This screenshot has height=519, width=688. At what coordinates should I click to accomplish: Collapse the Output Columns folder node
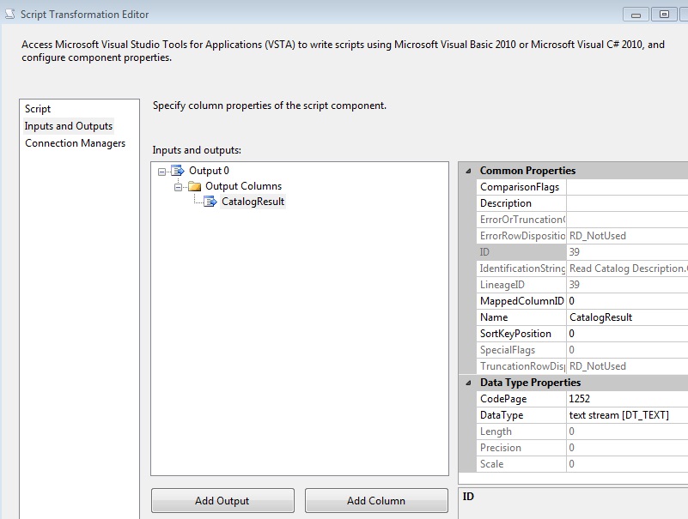pos(178,186)
